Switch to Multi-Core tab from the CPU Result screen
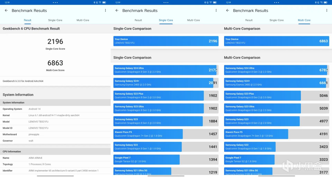 pyautogui.click(x=83, y=20)
